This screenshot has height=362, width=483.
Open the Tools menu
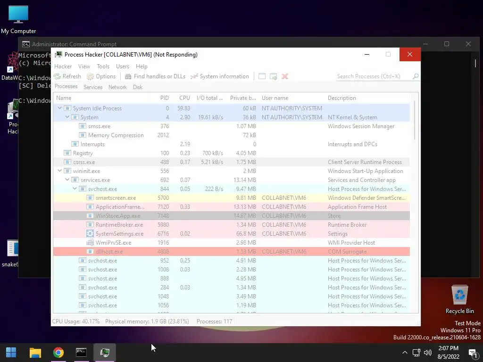click(x=103, y=66)
